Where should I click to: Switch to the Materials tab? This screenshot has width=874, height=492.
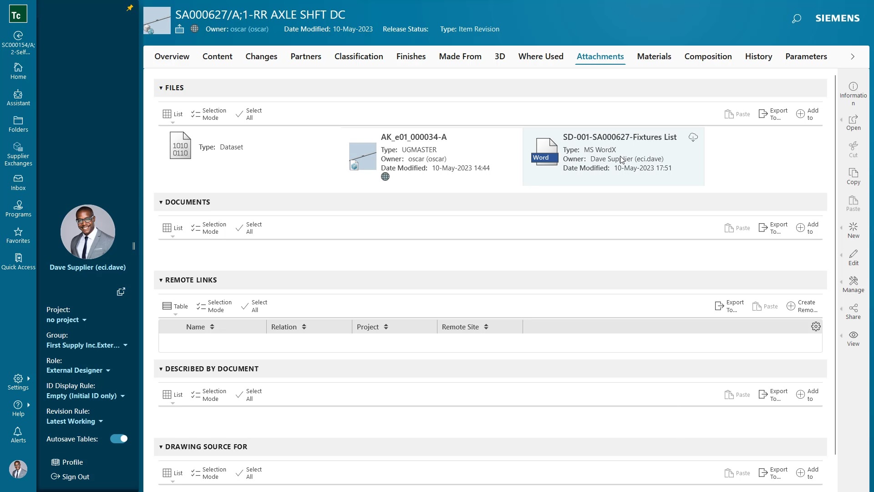coord(654,56)
